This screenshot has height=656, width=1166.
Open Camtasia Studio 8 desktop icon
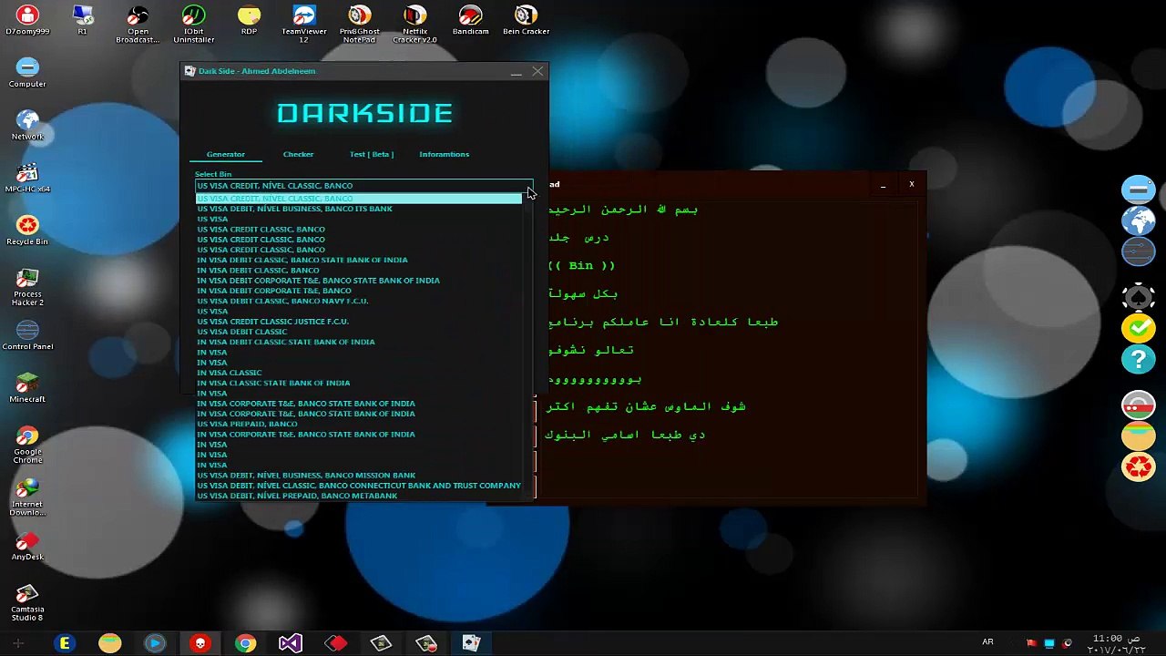tap(27, 602)
